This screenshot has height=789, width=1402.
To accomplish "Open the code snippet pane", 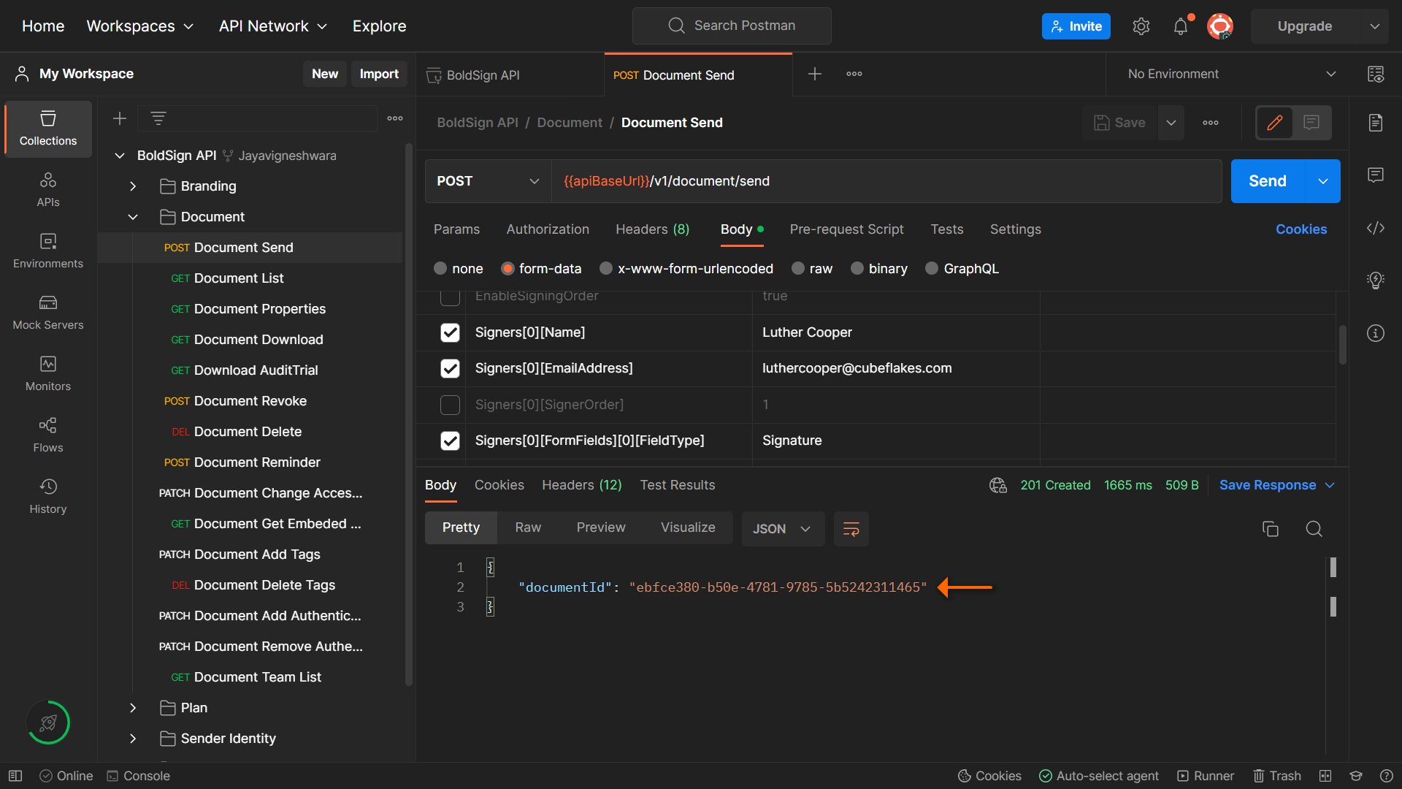I will pos(1376,228).
